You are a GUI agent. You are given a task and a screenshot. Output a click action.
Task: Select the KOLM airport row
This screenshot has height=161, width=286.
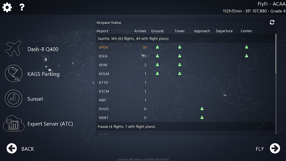(x=186, y=74)
